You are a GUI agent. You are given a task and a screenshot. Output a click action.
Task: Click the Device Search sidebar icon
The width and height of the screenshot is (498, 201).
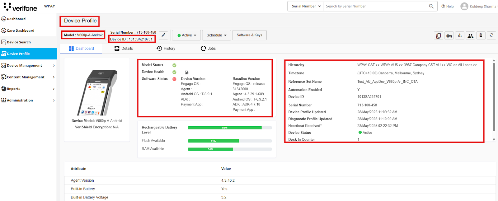(3, 42)
